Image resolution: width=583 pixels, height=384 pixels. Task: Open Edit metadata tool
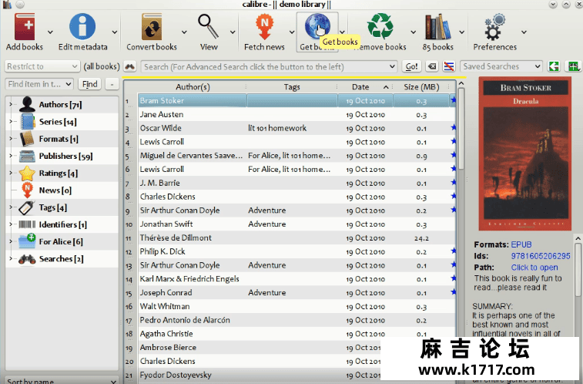(82, 27)
